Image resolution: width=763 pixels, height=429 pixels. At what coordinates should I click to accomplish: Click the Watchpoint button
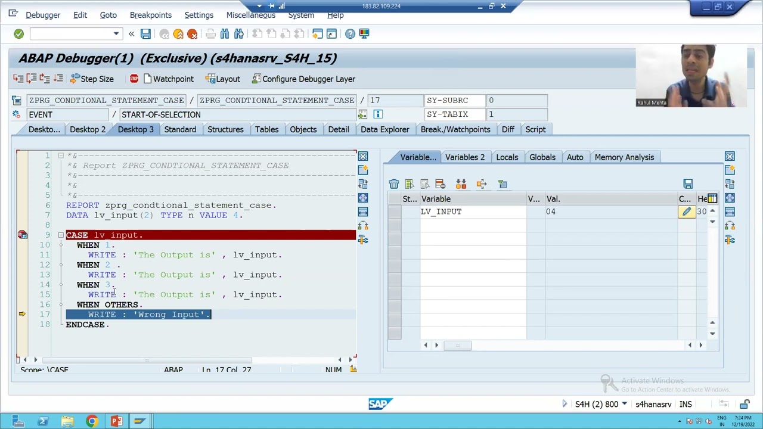tap(168, 79)
